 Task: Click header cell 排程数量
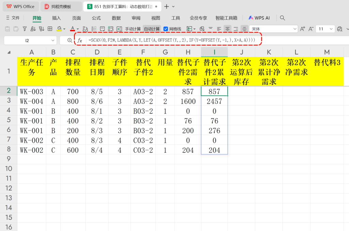pyautogui.click(x=73, y=72)
